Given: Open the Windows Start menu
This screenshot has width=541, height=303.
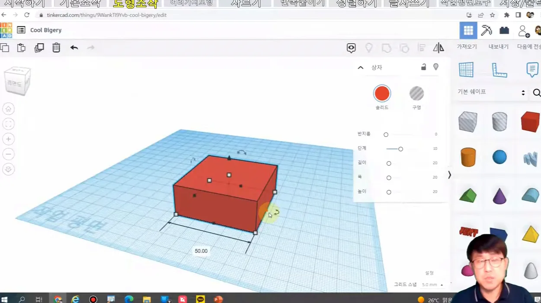Looking at the screenshot, I should pyautogui.click(x=4, y=299).
